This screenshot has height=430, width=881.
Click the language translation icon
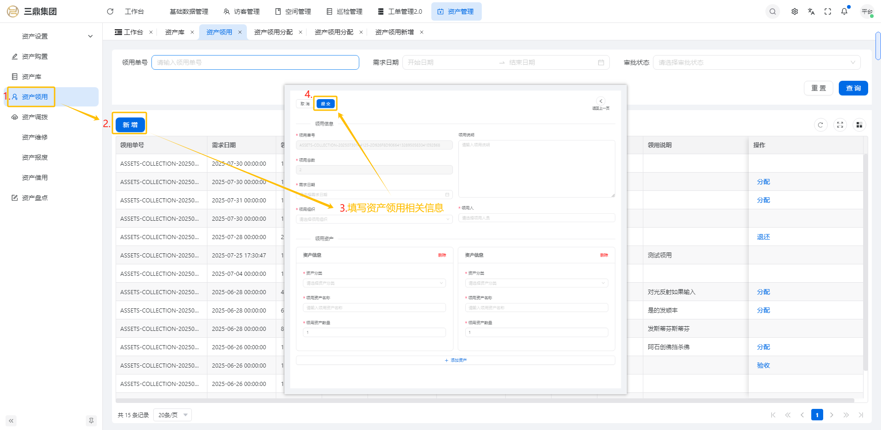coord(811,11)
